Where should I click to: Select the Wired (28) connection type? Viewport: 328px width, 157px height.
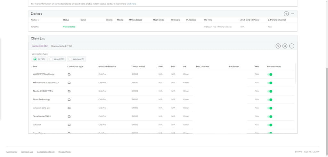pos(57,59)
